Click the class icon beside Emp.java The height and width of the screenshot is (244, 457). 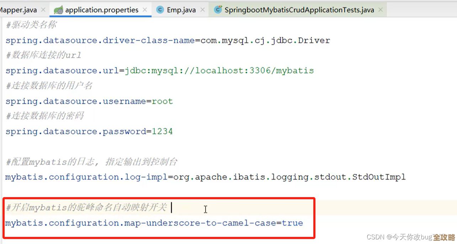pos(160,10)
